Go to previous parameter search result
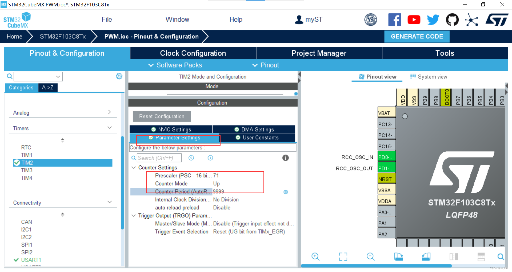The height and width of the screenshot is (272, 512). 191,158
